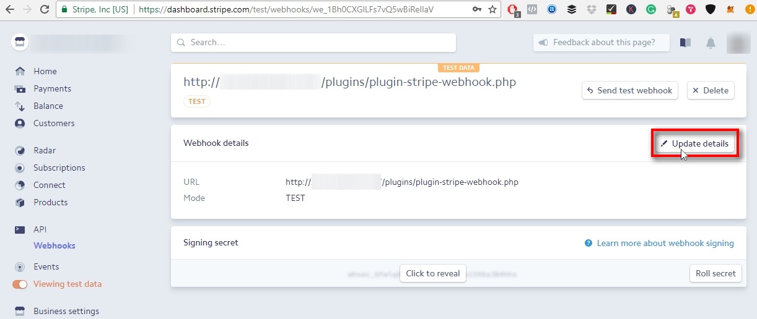Toggle Viewing test data switch
The width and height of the screenshot is (757, 319).
(x=20, y=284)
